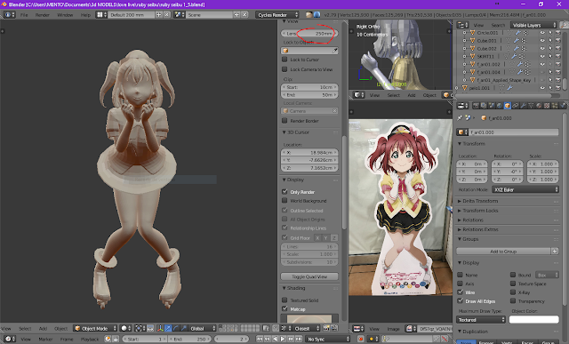The height and width of the screenshot is (344, 569).
Task: Enable the Textured Solid checkbox
Action: (x=284, y=300)
